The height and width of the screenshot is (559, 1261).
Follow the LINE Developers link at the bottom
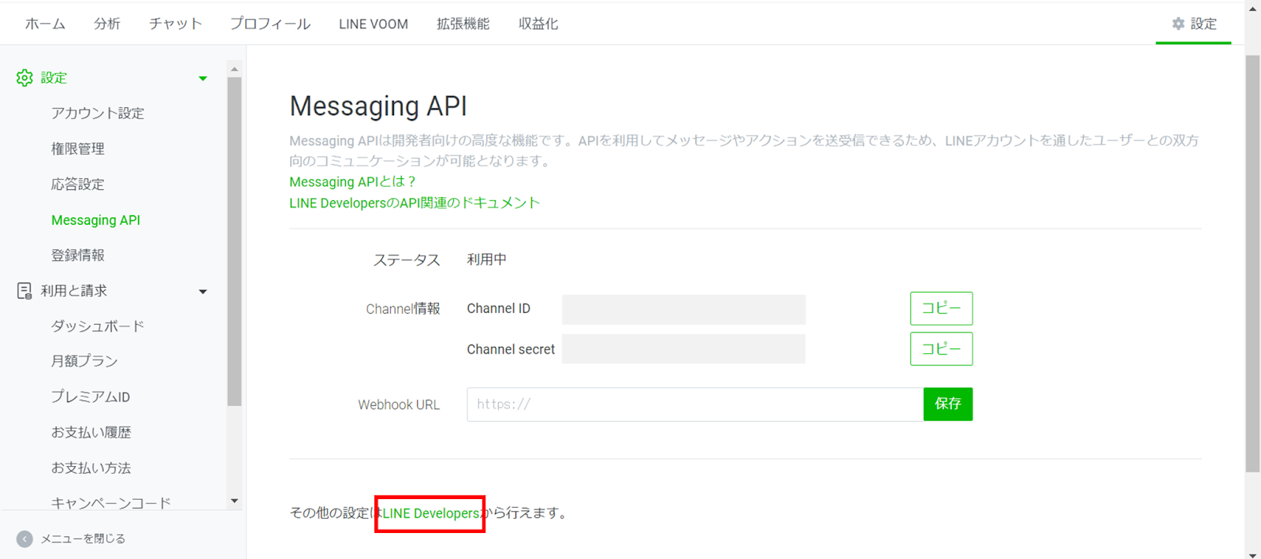430,513
